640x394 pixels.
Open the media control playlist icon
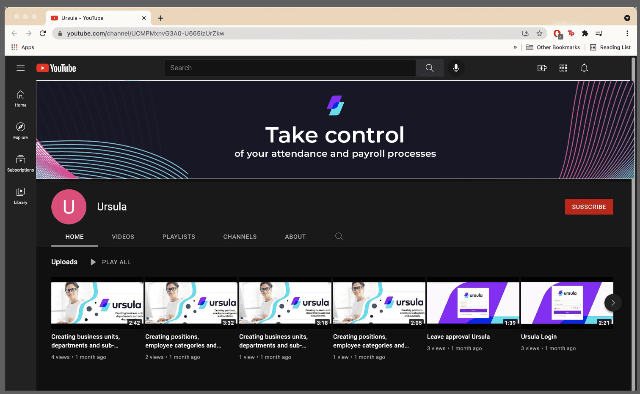(x=599, y=33)
